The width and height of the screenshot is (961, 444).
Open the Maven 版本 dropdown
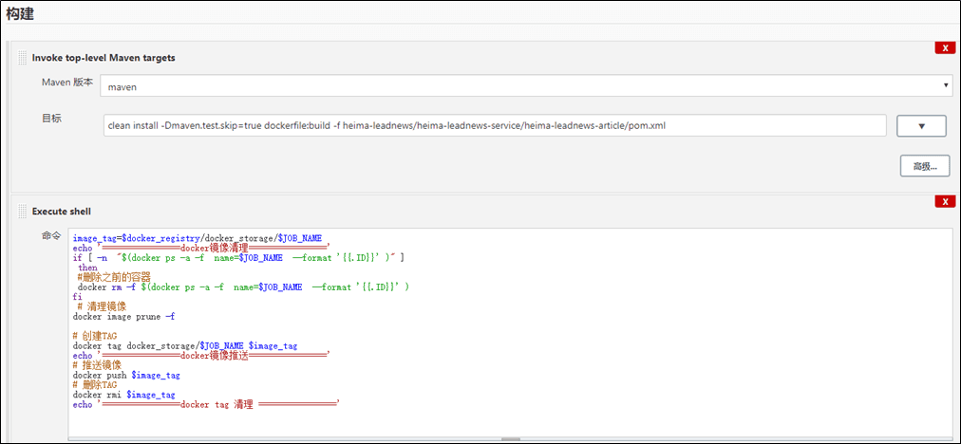[x=526, y=86]
